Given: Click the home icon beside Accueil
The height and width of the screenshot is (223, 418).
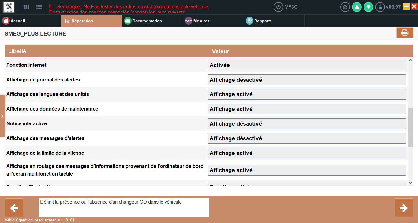Looking at the screenshot, I should (x=6, y=21).
